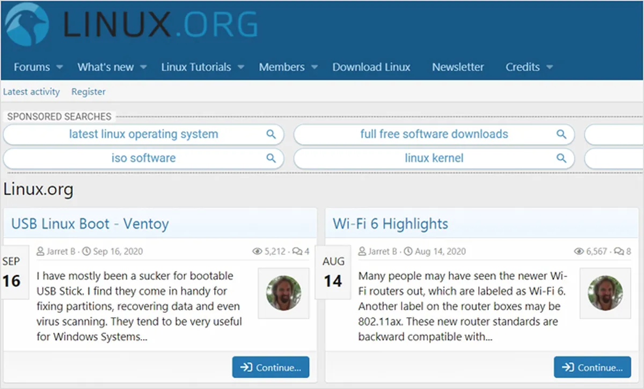Search for latest linux operating system

pyautogui.click(x=143, y=134)
